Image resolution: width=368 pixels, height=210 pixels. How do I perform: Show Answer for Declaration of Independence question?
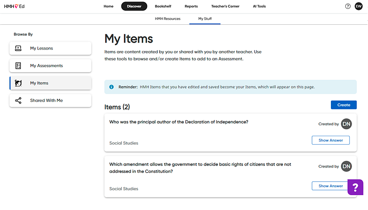point(331,140)
